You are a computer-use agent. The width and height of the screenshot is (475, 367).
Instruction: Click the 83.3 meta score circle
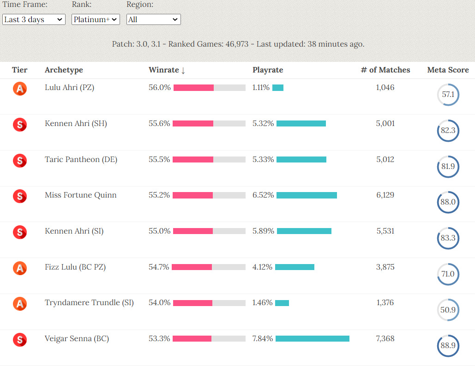(448, 238)
